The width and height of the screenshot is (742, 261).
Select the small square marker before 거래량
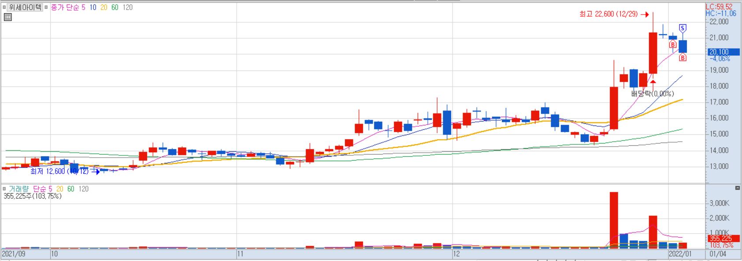pos(4,189)
